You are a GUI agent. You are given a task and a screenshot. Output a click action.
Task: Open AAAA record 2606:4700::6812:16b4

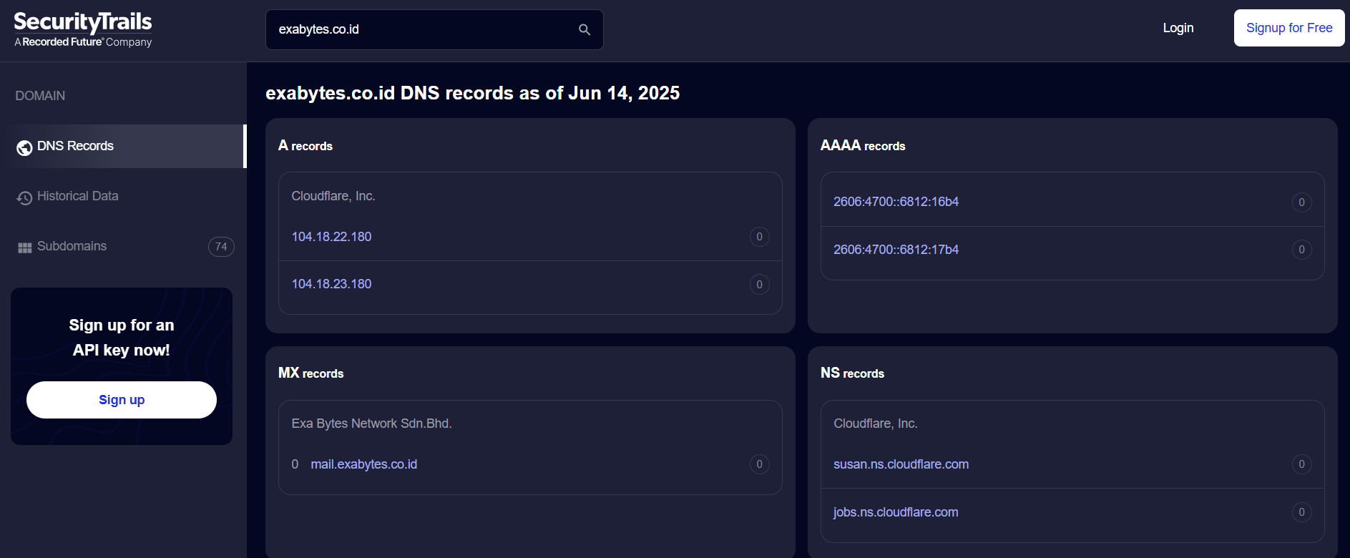896,202
